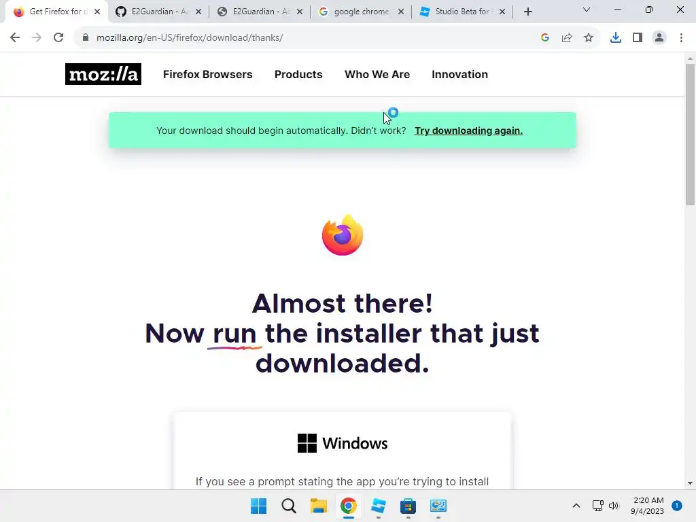This screenshot has width=696, height=522.
Task: Open the Innovation menu
Action: point(460,75)
